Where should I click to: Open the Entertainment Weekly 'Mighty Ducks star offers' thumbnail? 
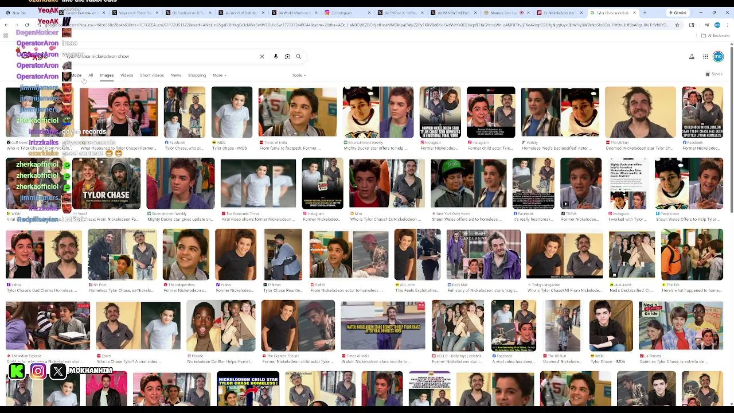tap(378, 112)
